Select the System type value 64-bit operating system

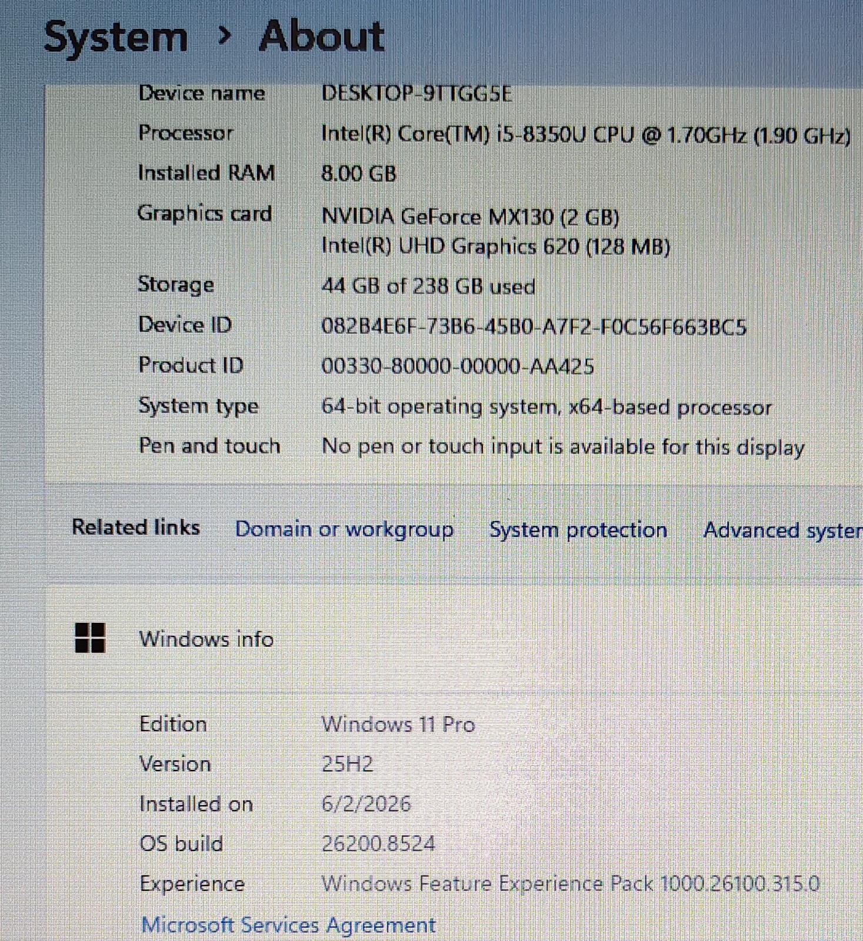pyautogui.click(x=547, y=407)
